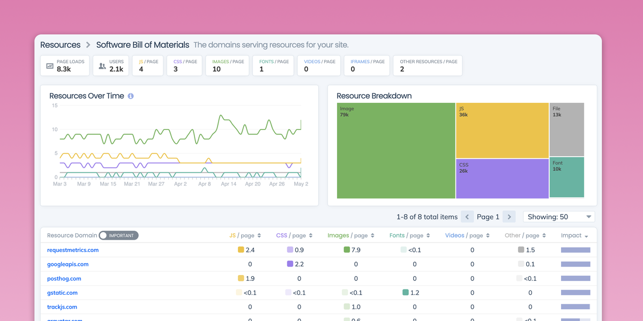Click the Font 10k treemap block
The height and width of the screenshot is (321, 643).
point(567,177)
